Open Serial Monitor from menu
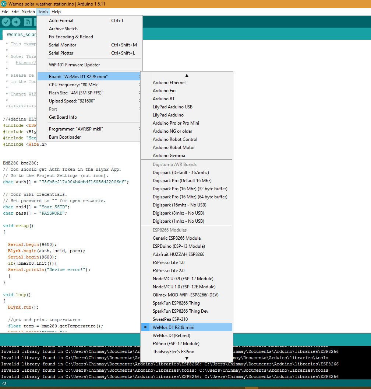371x389 pixels. [89, 45]
